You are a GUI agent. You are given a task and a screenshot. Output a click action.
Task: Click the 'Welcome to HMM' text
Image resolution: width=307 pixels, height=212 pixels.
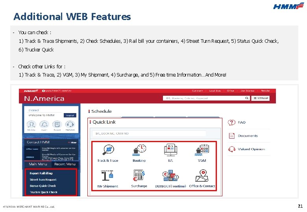click(x=41, y=115)
